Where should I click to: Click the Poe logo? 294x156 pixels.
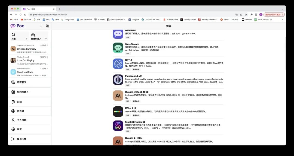(x=17, y=26)
